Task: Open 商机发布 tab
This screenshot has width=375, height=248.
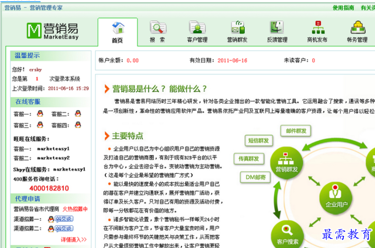Action: click(318, 32)
